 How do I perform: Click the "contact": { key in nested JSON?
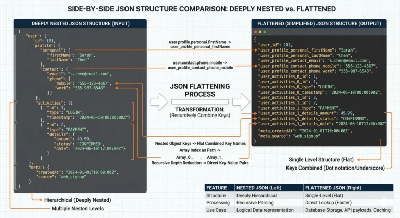[x=54, y=69]
